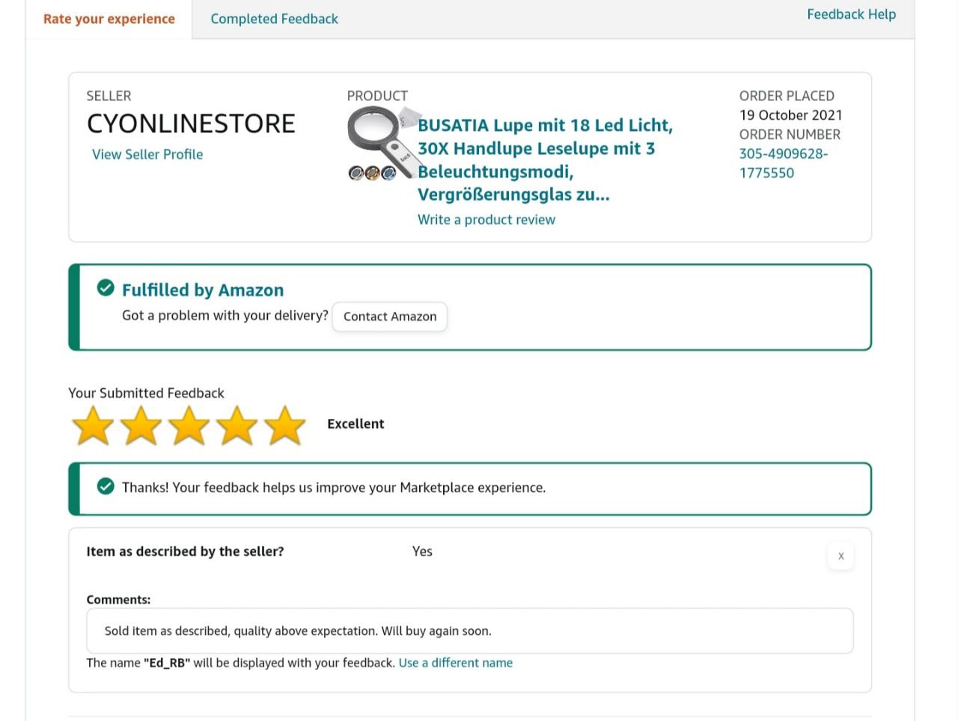The width and height of the screenshot is (958, 721).
Task: Click the Thanks feedback confirmation message
Action: pos(334,488)
